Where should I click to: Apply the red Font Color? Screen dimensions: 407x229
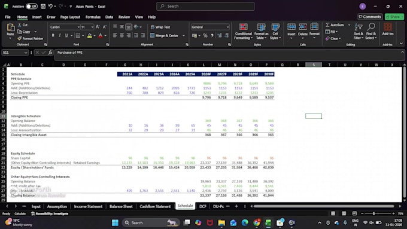tap(101, 35)
